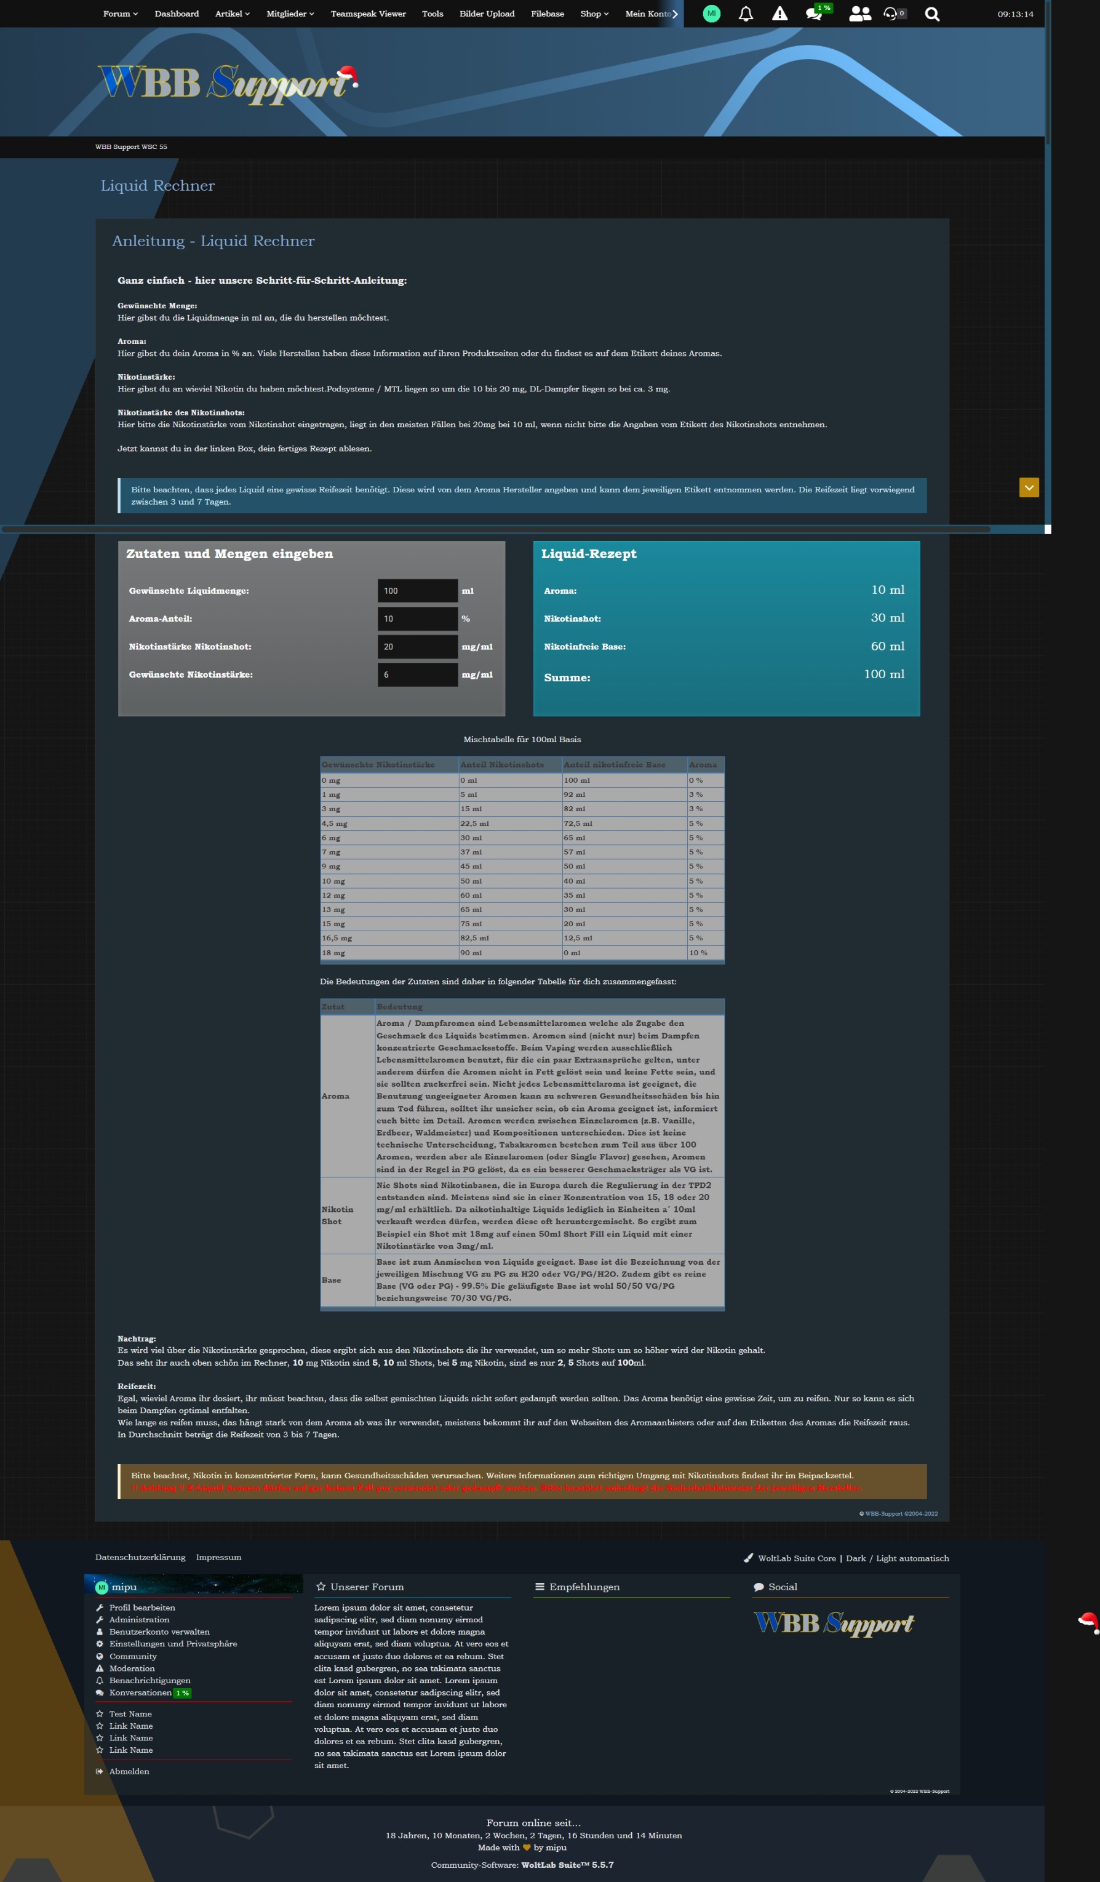Open search with magnifier icon
This screenshot has height=1882, width=1100.
click(x=931, y=14)
